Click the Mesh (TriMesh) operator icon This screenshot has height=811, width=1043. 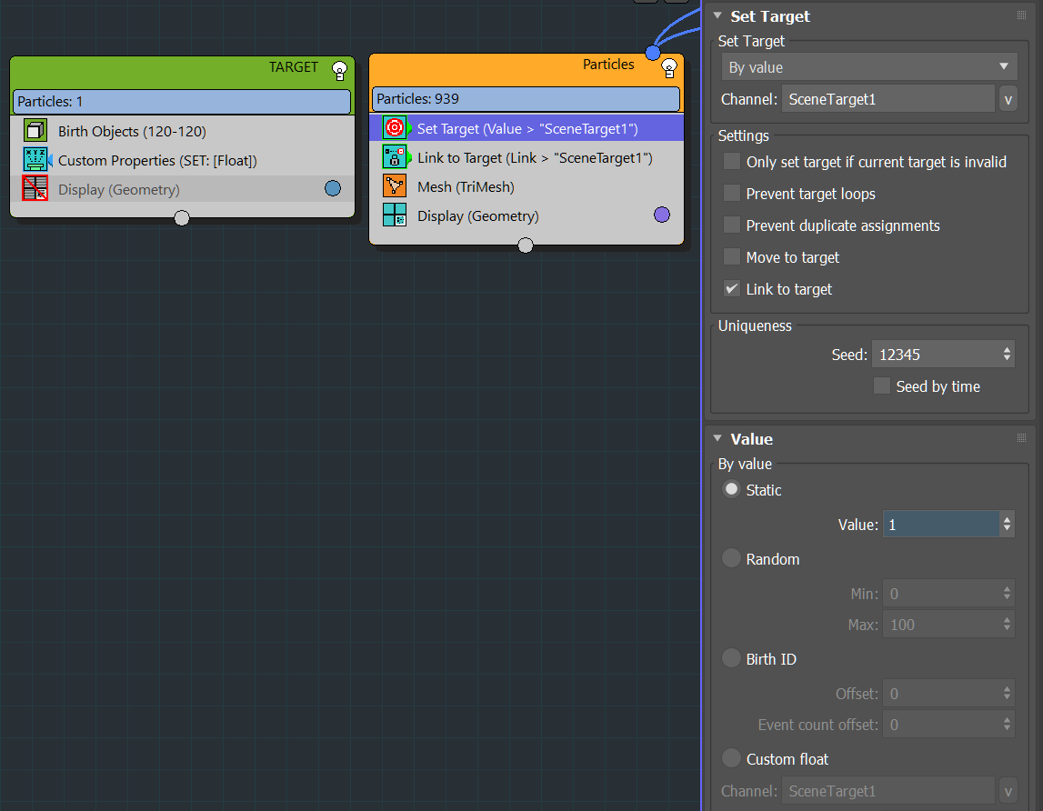395,186
